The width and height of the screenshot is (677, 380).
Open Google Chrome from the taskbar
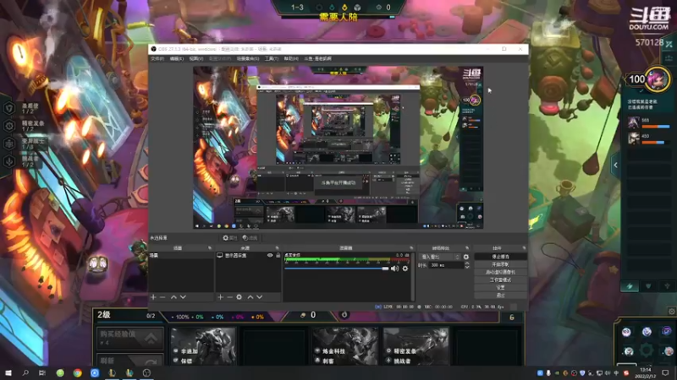pos(77,372)
